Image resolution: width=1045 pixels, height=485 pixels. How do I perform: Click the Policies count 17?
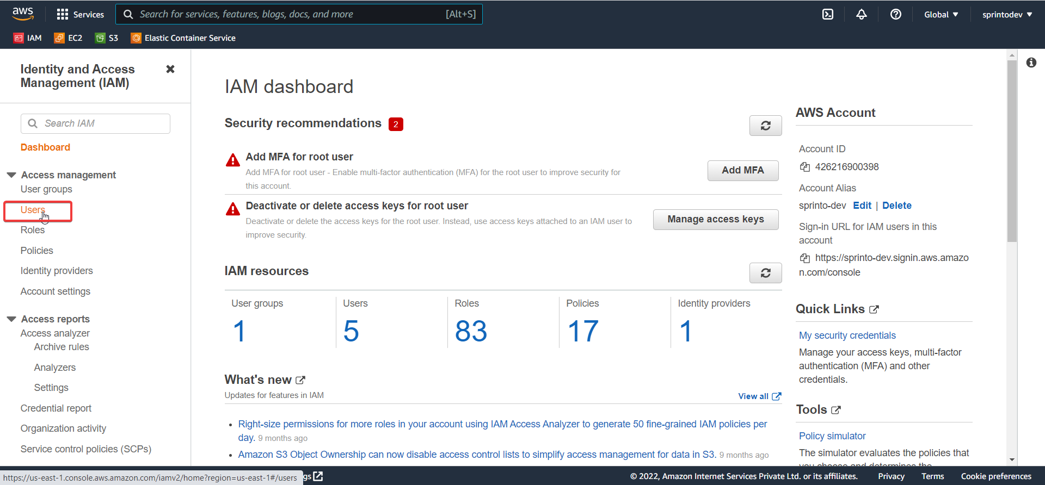583,331
